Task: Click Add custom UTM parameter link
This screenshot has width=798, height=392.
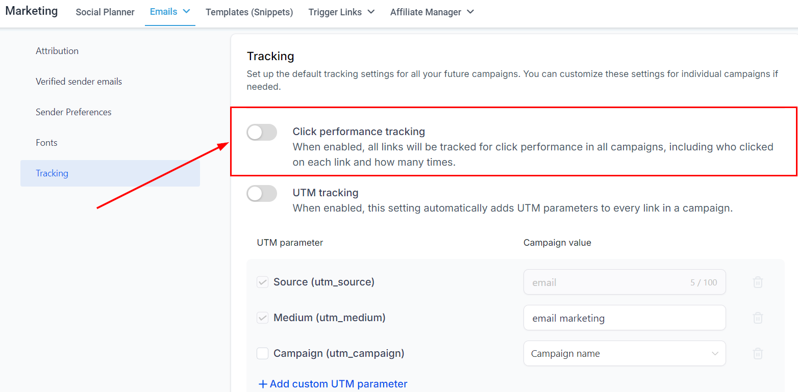Action: click(338, 384)
